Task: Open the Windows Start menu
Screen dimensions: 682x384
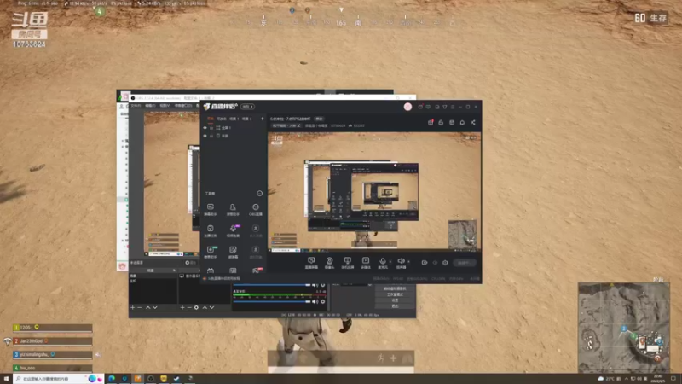Action: tap(6, 379)
